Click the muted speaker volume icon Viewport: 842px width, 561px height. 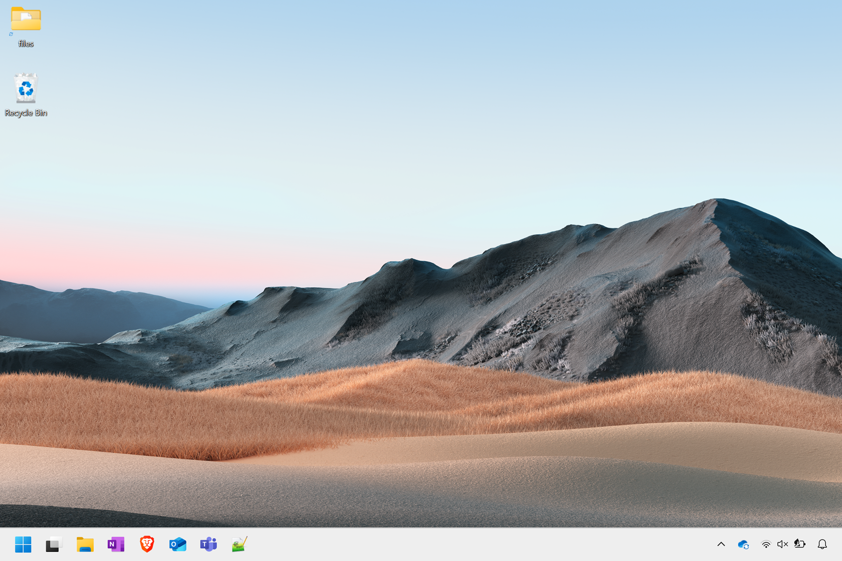(782, 545)
